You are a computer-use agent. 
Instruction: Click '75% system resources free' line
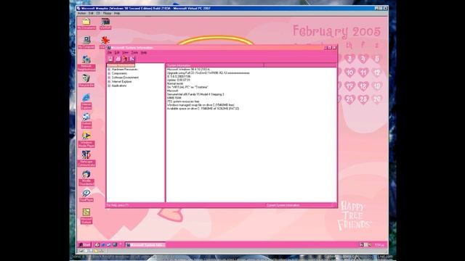(183, 101)
